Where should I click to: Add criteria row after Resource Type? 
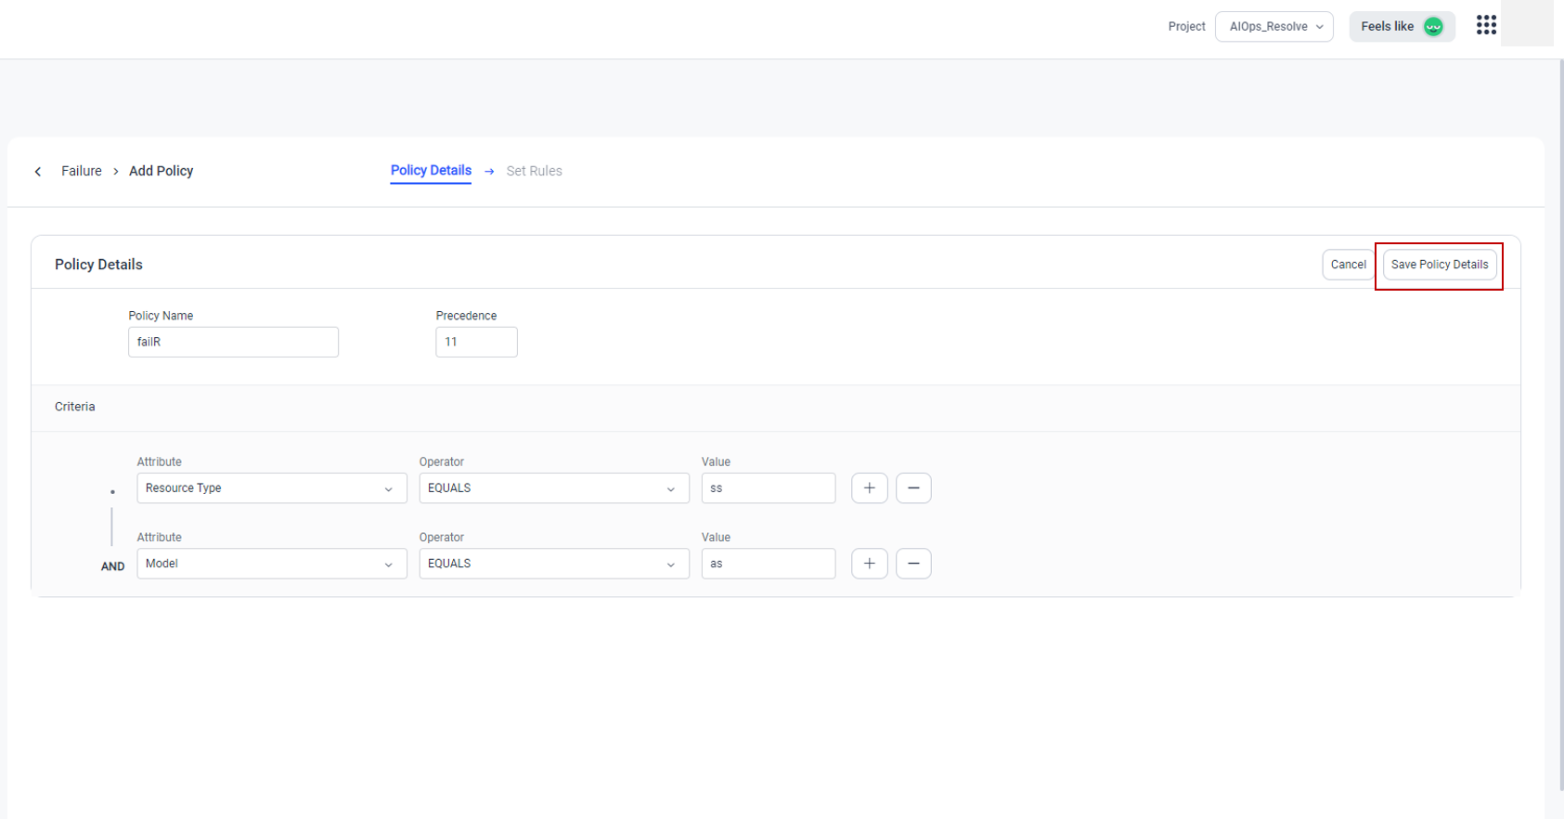[x=869, y=488]
